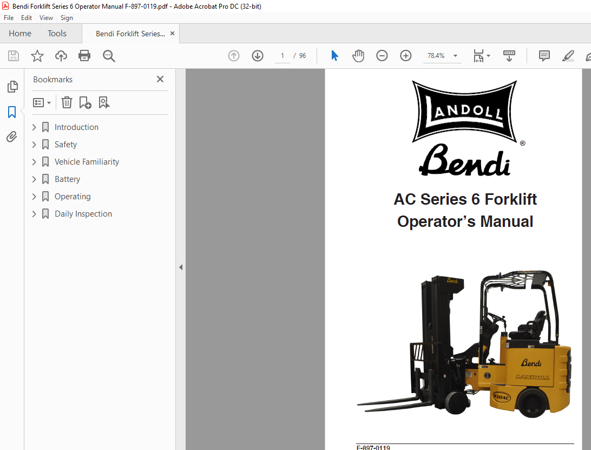Open the find text magnifier icon
The width and height of the screenshot is (591, 450).
(x=109, y=56)
